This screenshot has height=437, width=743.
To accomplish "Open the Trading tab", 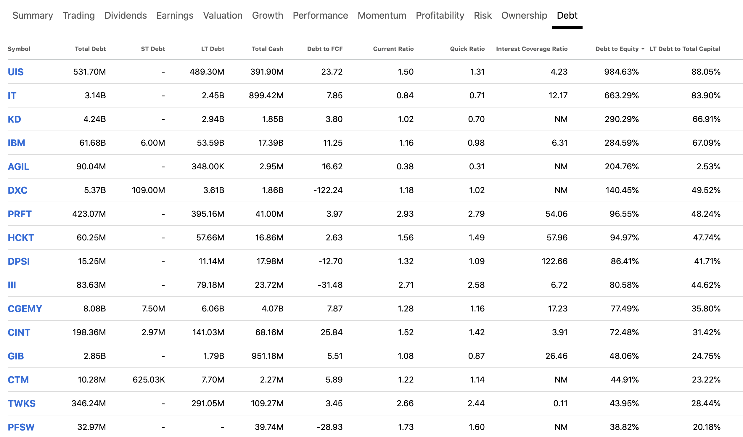I will pyautogui.click(x=78, y=15).
